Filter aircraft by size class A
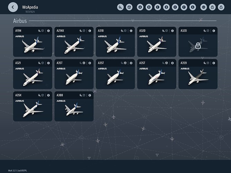This screenshot has width=231, height=173. (x=140, y=7)
